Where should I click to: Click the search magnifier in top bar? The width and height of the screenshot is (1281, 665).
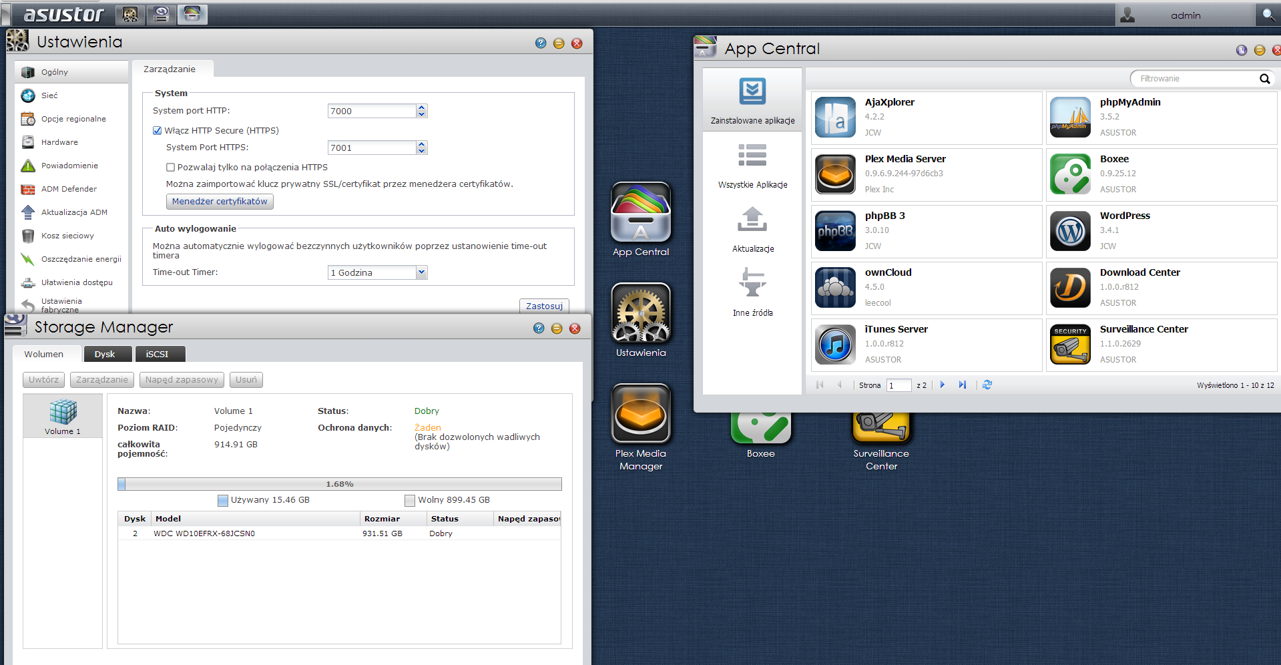coord(1268,15)
